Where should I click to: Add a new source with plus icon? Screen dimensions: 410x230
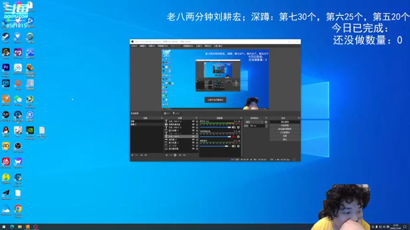click(x=167, y=155)
